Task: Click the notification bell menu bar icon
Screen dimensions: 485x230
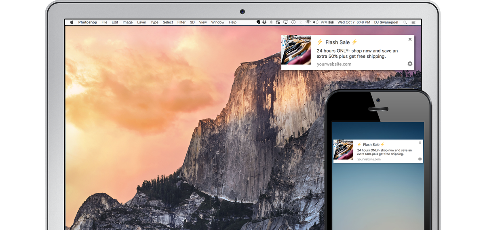Action: 271,22
